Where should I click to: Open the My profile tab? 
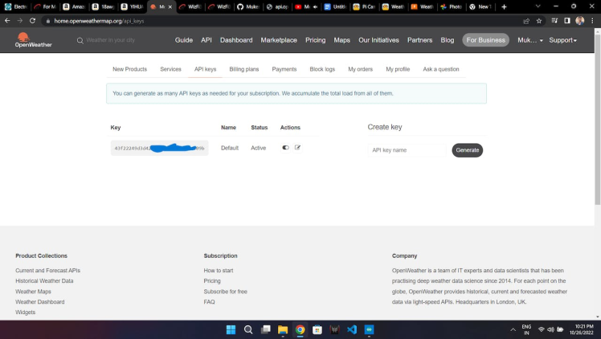[398, 69]
